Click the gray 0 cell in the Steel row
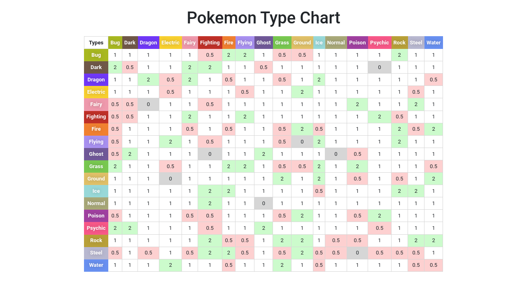 tap(357, 253)
